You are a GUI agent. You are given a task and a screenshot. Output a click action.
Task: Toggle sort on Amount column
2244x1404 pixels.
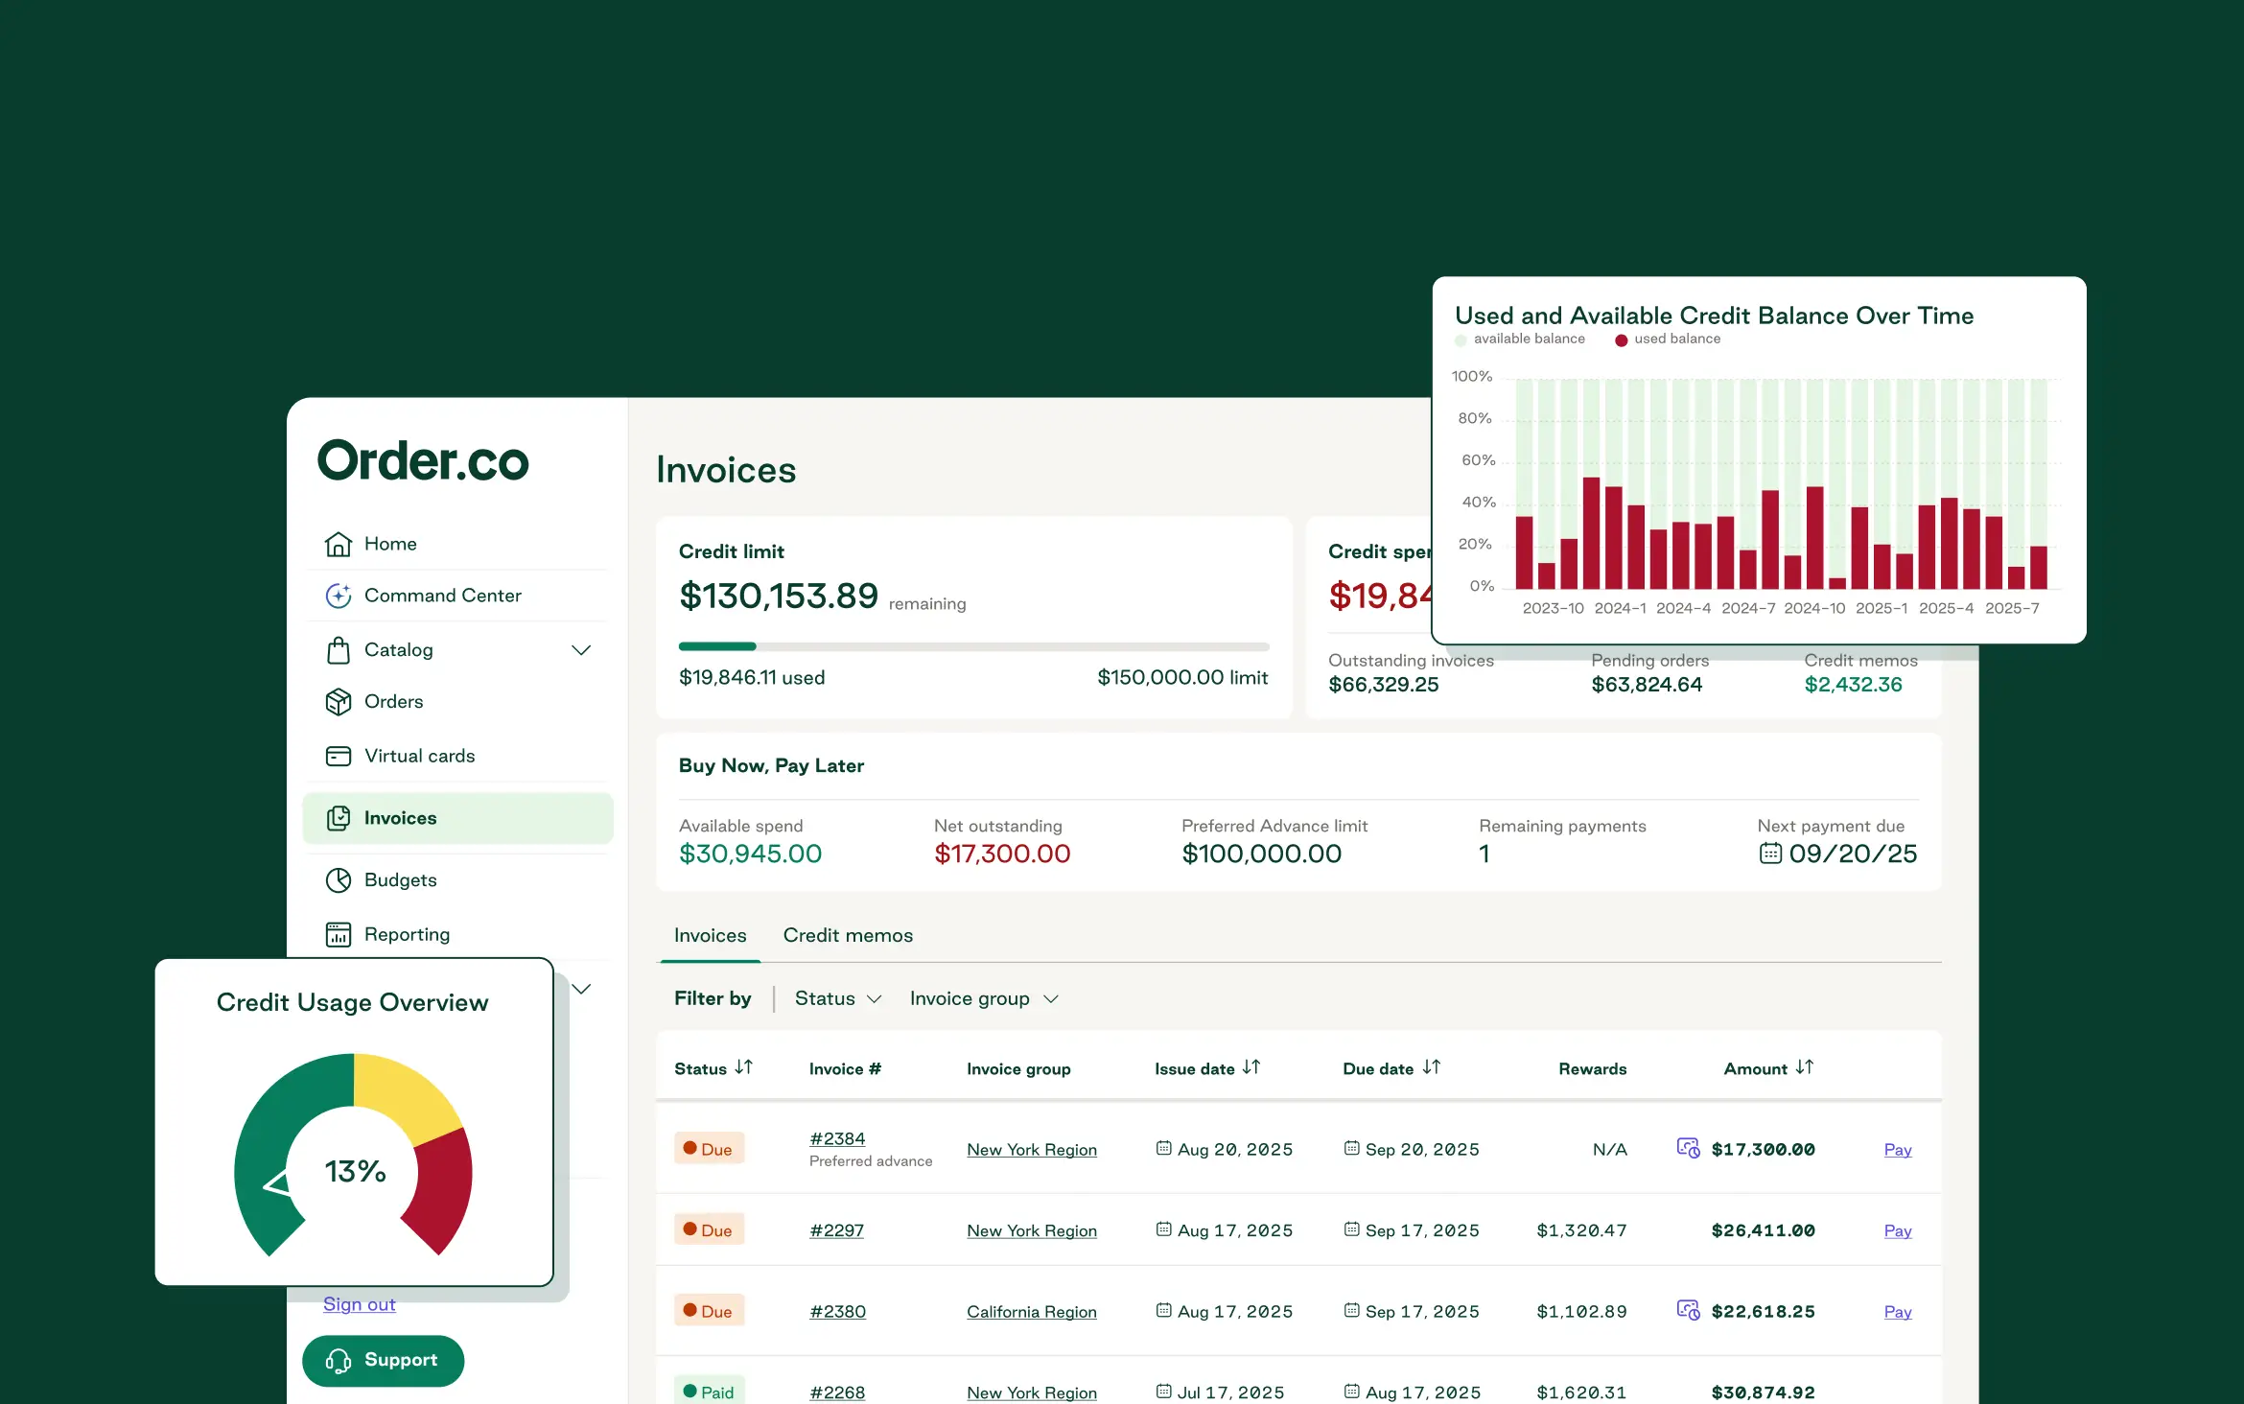[x=1804, y=1067]
